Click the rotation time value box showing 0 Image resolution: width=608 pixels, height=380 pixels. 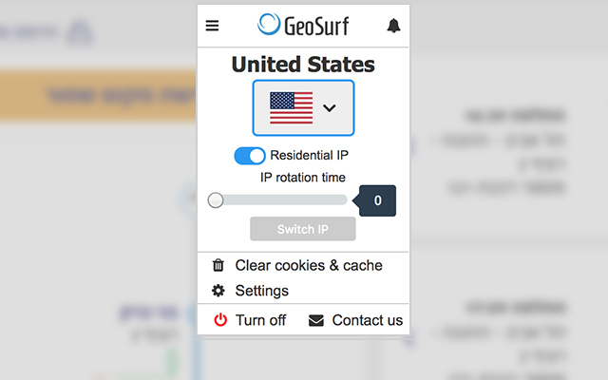click(377, 200)
